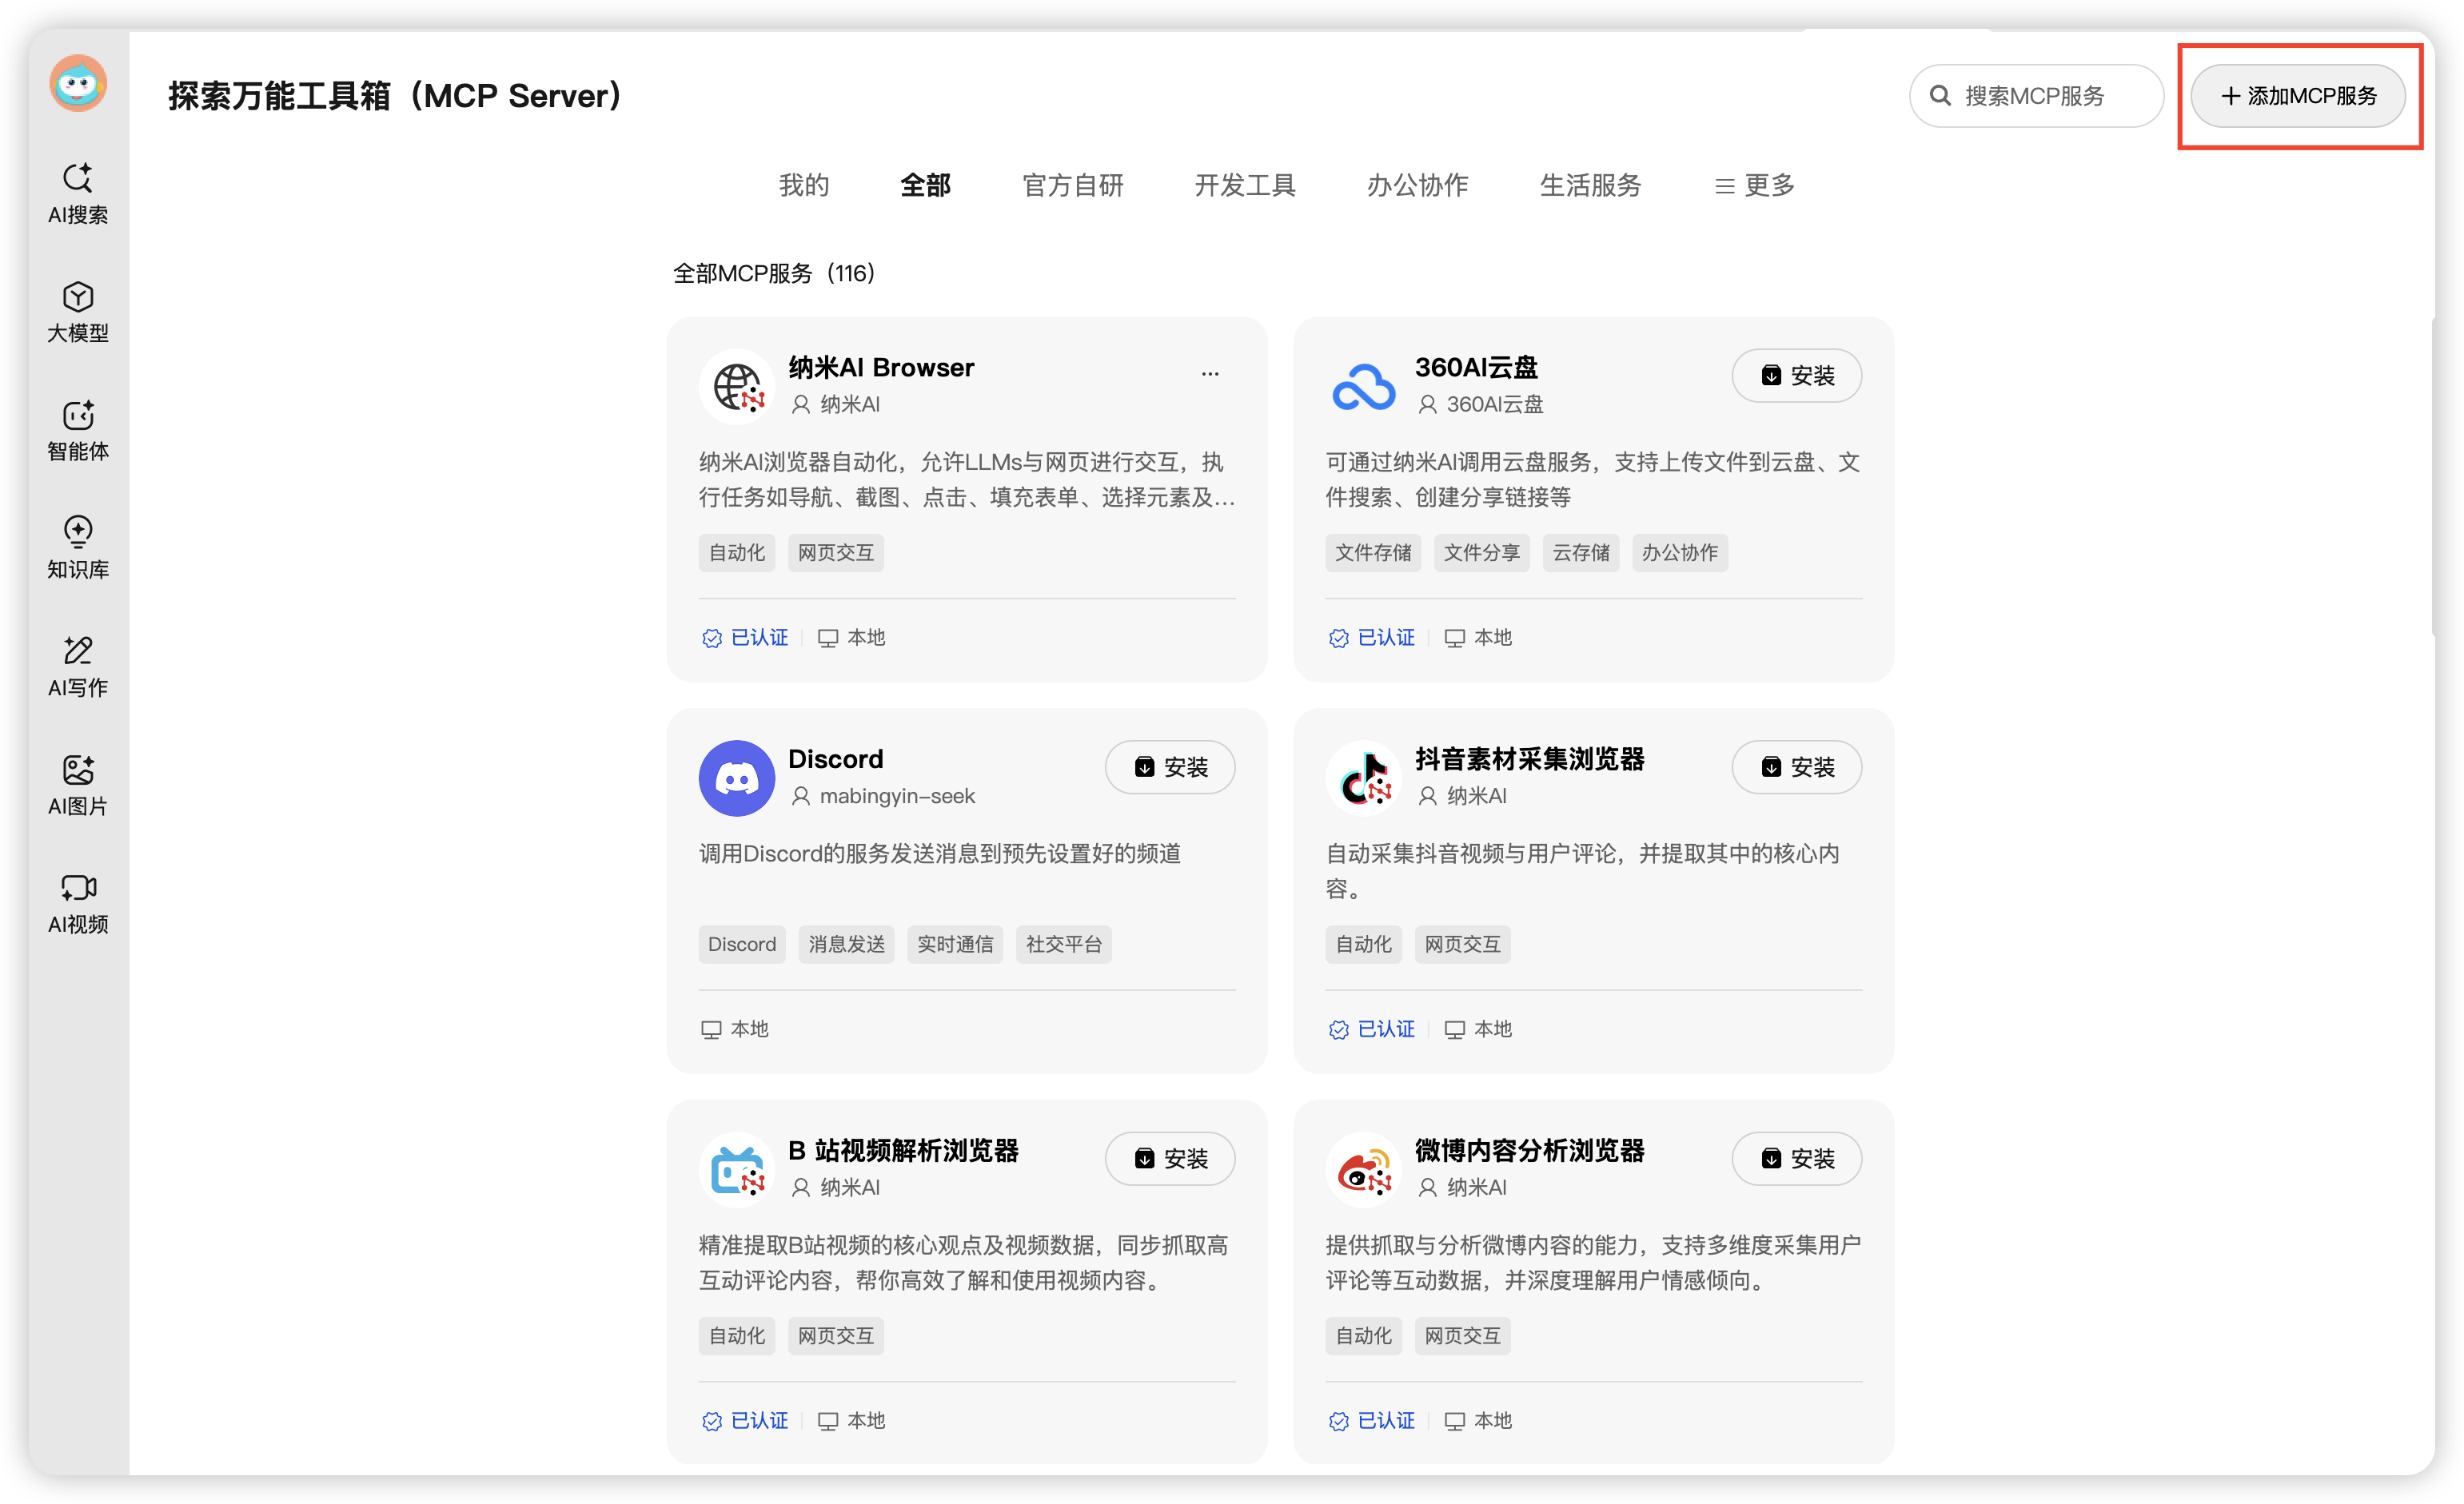Open AI图片 in the sidebar
The image size is (2464, 1504).
pos(78,786)
